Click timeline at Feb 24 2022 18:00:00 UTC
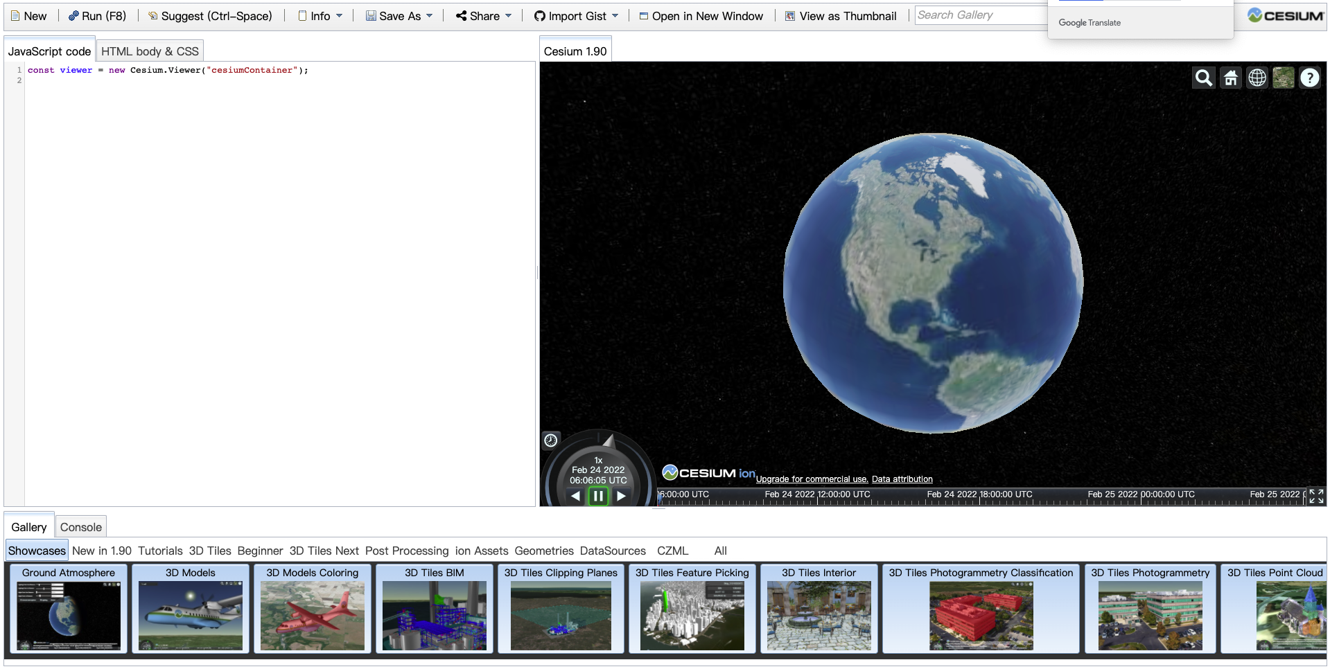1330x669 pixels. coord(980,496)
